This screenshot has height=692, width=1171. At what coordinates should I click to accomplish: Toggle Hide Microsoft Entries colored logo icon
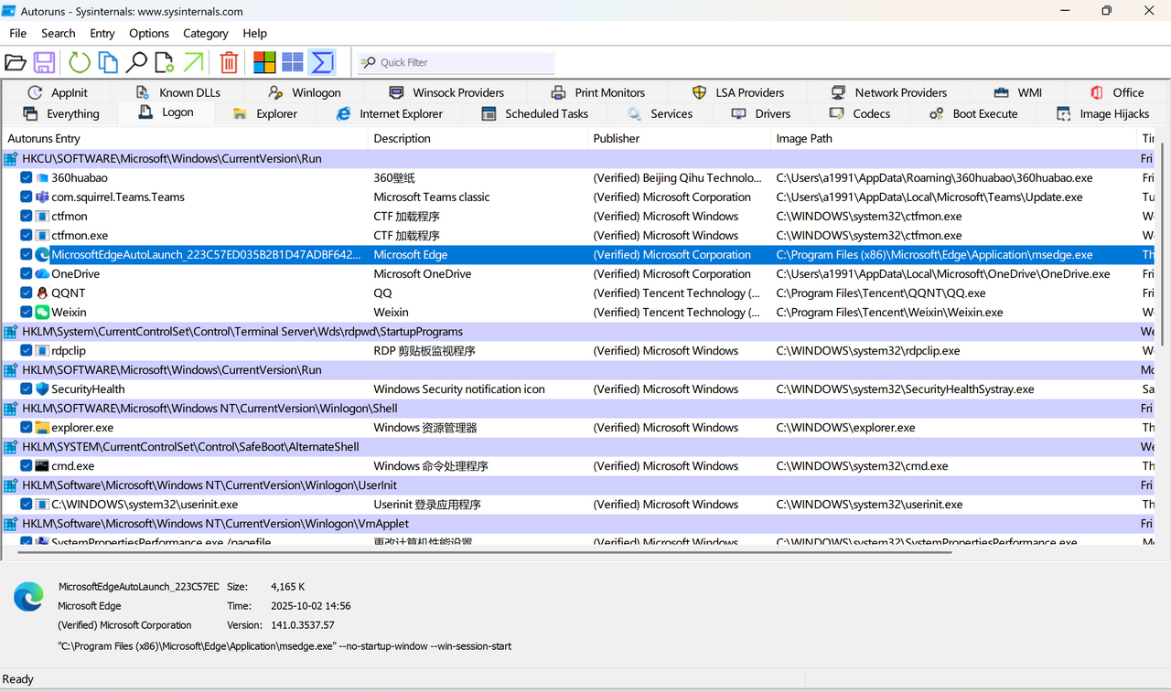pyautogui.click(x=264, y=62)
